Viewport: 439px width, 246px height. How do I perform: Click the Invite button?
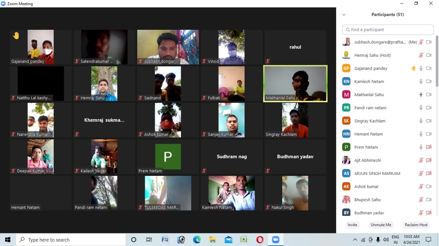[x=352, y=225]
